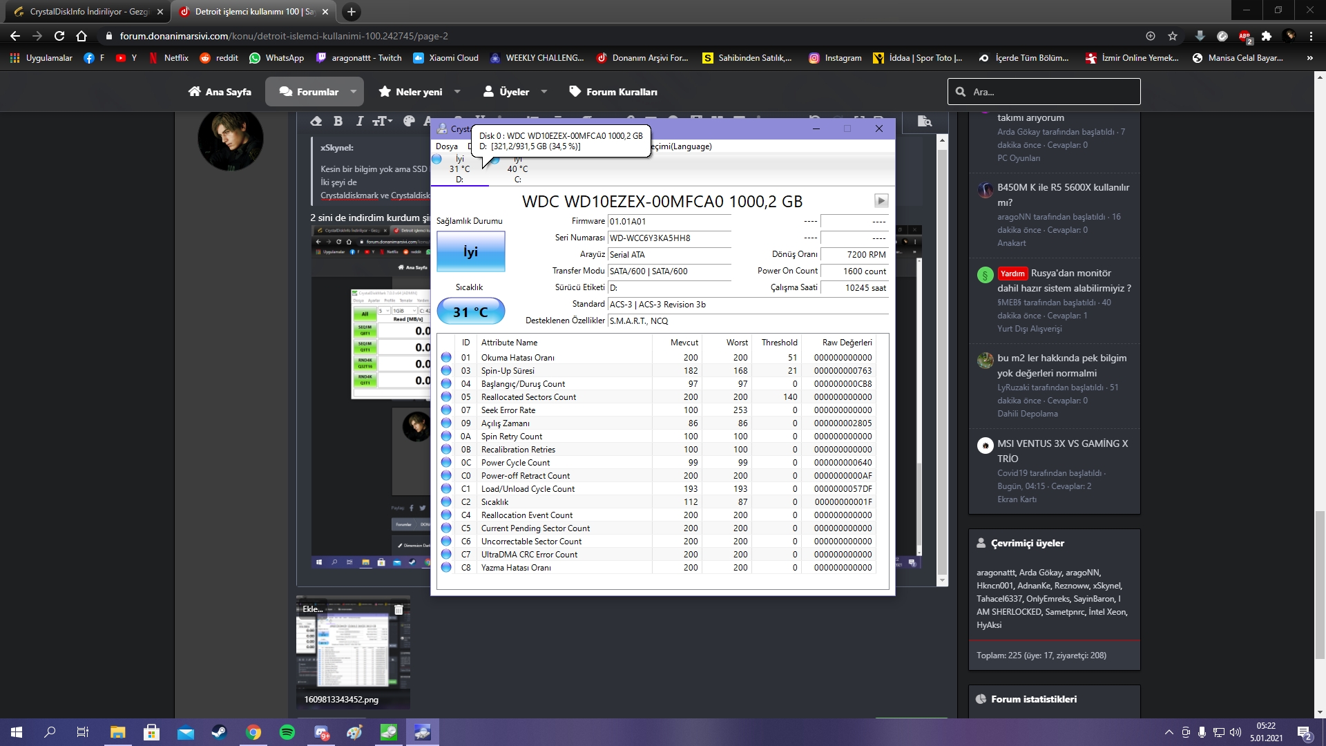Image resolution: width=1326 pixels, height=746 pixels.
Task: Open WhatsApp bookmark
Action: pyautogui.click(x=277, y=58)
